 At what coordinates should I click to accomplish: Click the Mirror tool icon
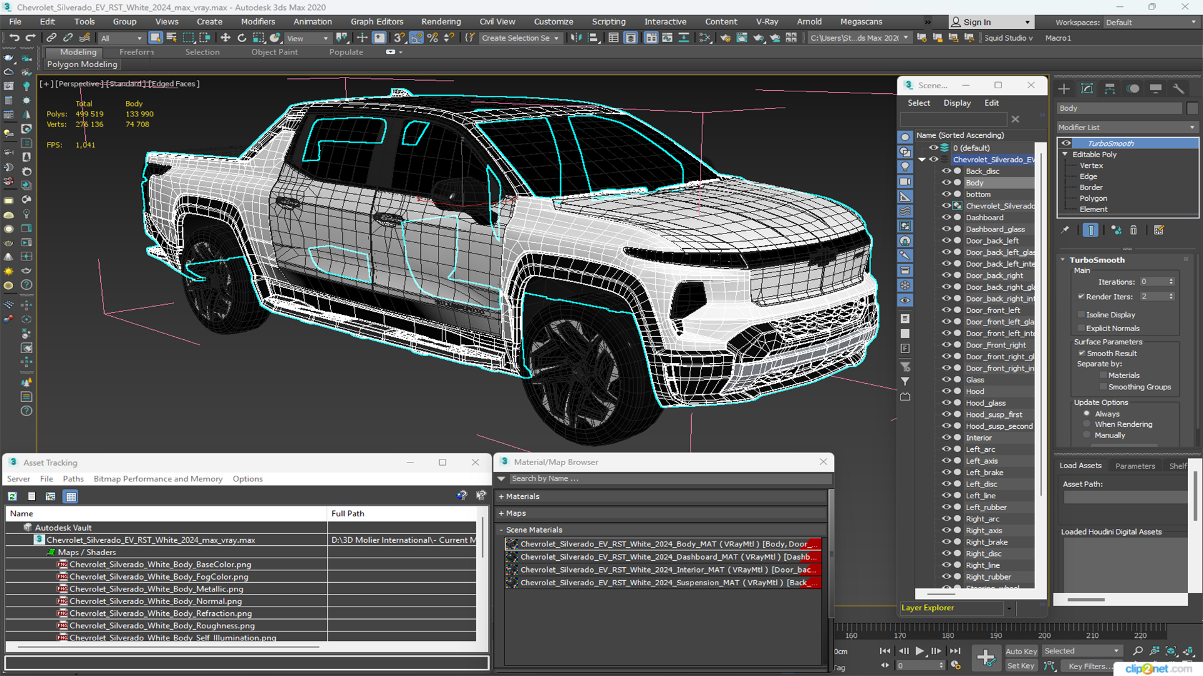pyautogui.click(x=576, y=38)
